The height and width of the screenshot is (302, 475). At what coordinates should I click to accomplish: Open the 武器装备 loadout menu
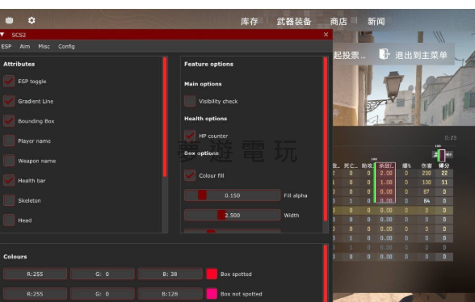coord(294,22)
